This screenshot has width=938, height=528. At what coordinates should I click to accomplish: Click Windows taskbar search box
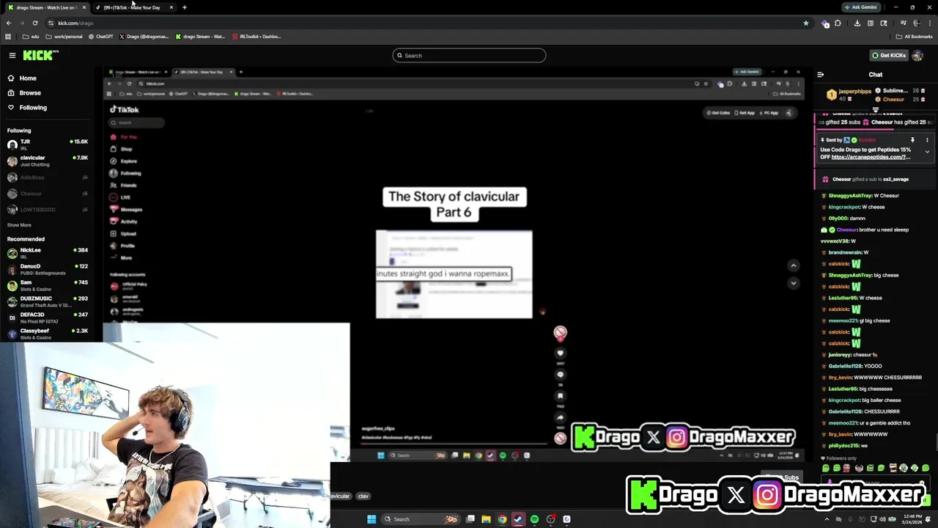(421, 519)
